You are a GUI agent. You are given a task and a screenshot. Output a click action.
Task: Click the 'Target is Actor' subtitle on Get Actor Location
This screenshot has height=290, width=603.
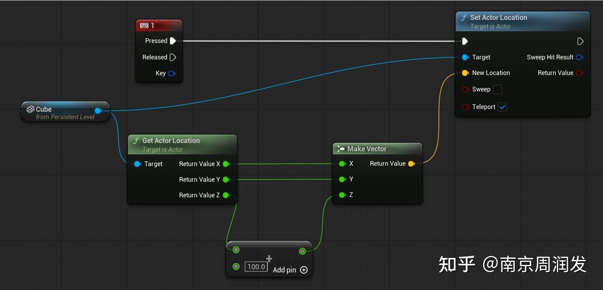[x=162, y=150]
